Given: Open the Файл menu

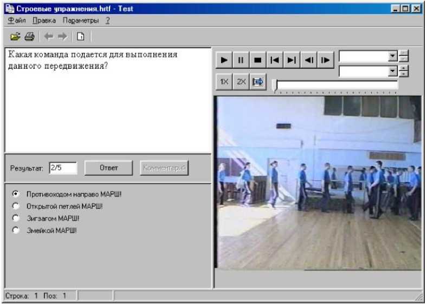Looking at the screenshot, I should (x=17, y=21).
